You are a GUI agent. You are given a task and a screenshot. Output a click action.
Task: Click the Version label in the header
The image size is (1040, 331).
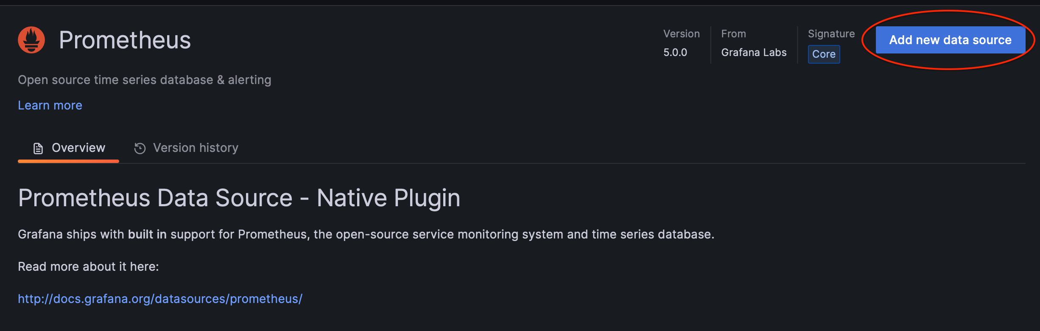[x=681, y=34]
